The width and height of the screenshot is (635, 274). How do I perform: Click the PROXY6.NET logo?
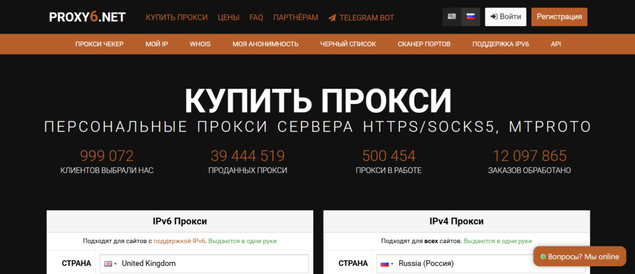coord(87,17)
